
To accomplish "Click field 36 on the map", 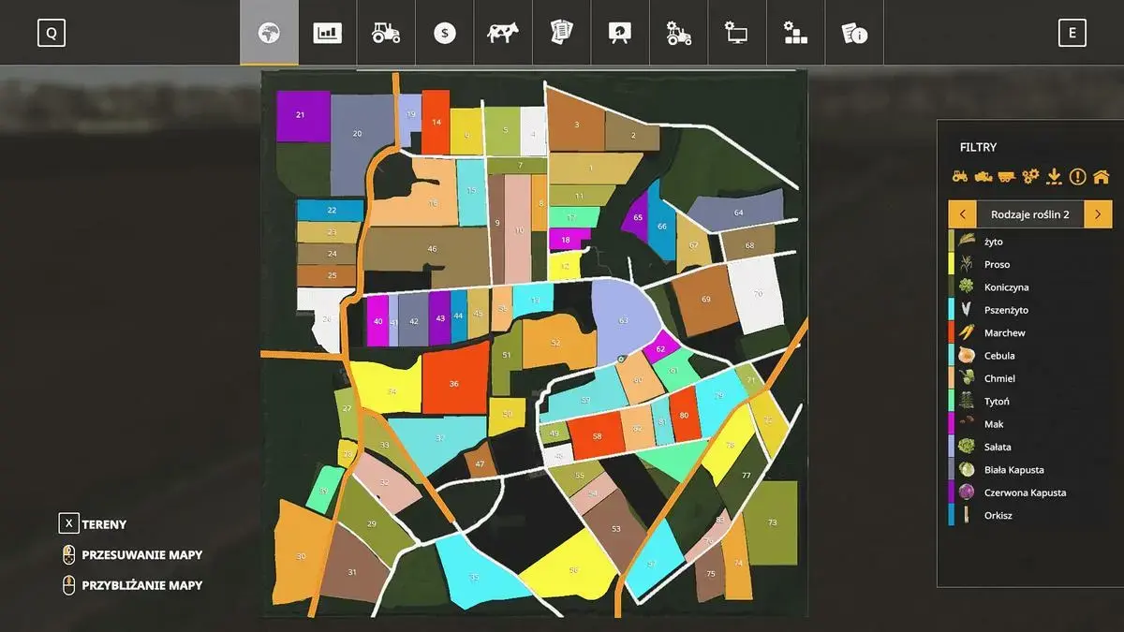I will point(455,378).
